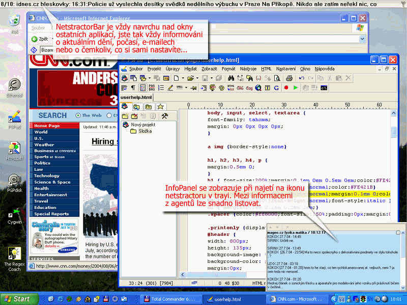The width and height of the screenshot is (407, 305).
Task: Open the HTMLDiff desktop icon
Action: tap(15, 151)
